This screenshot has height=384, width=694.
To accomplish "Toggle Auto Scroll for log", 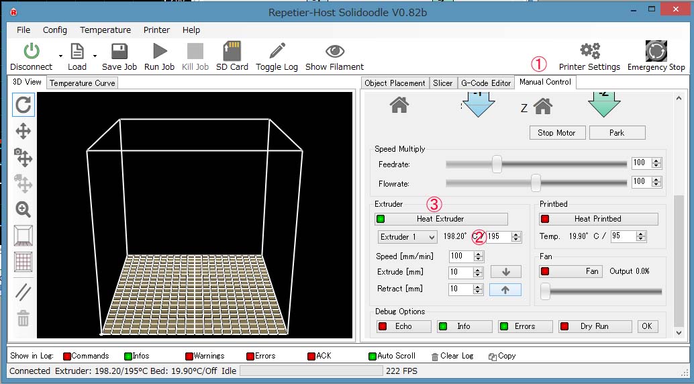I will point(392,356).
